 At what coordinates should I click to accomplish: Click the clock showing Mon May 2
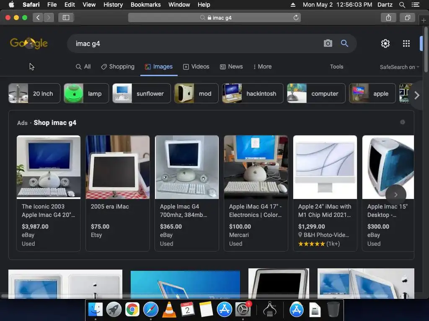coord(337,5)
